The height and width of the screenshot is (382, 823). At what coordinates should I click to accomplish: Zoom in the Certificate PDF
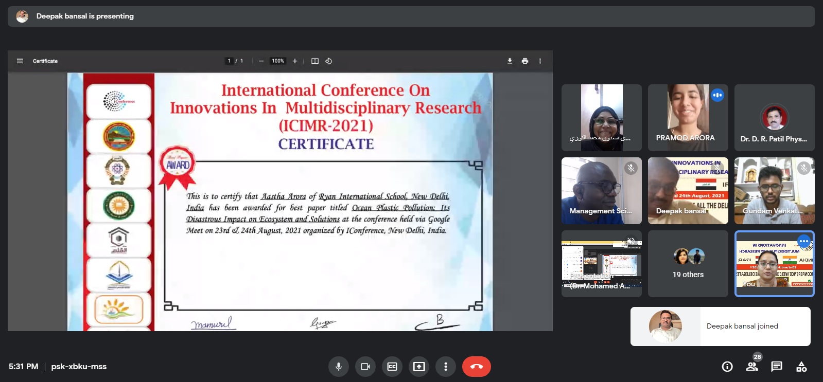(x=295, y=61)
